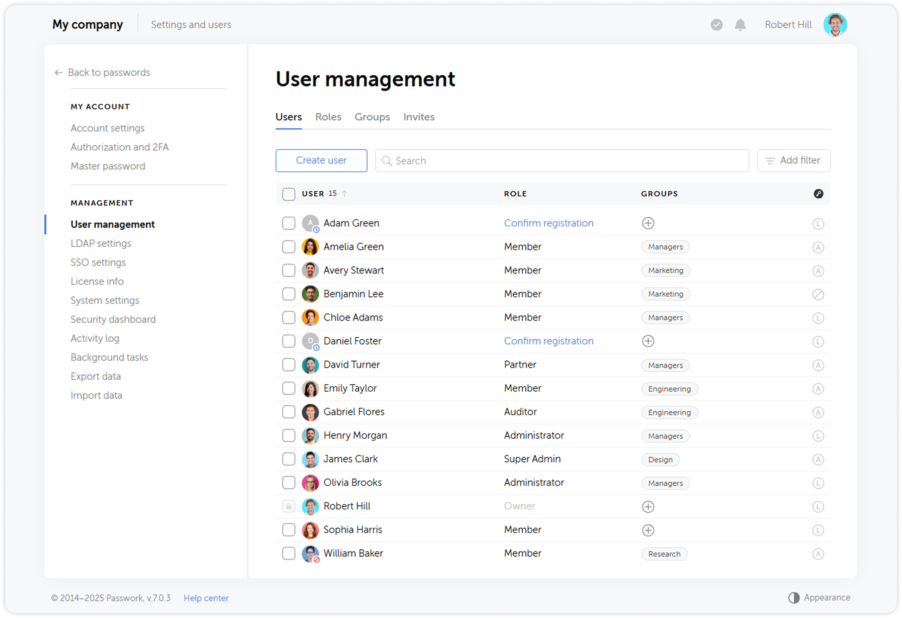Screen dimensions: 902x618
Task: Check the Amelia Green checkbox
Action: point(289,247)
